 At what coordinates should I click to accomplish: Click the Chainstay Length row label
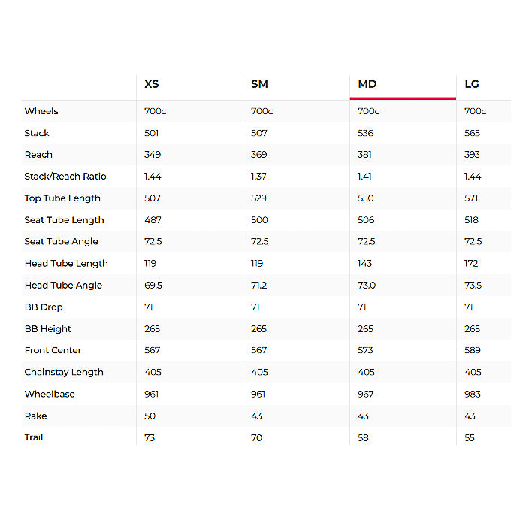64,372
